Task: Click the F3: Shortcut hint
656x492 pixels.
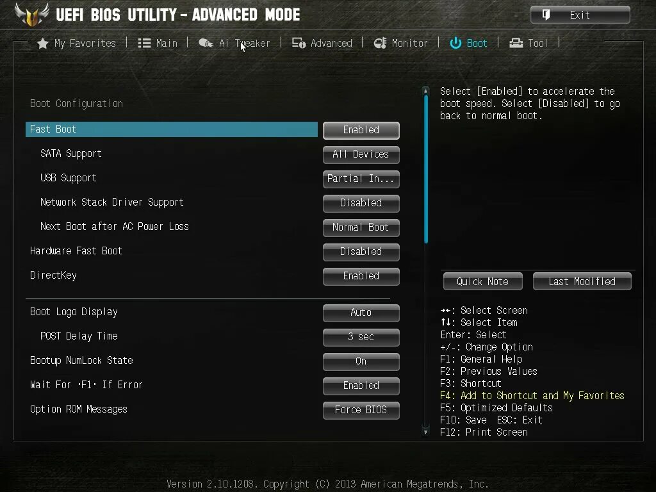Action: tap(471, 384)
